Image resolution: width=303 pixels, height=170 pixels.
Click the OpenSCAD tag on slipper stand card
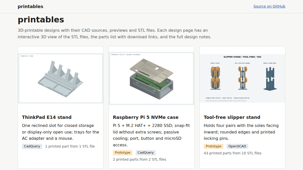(237, 146)
